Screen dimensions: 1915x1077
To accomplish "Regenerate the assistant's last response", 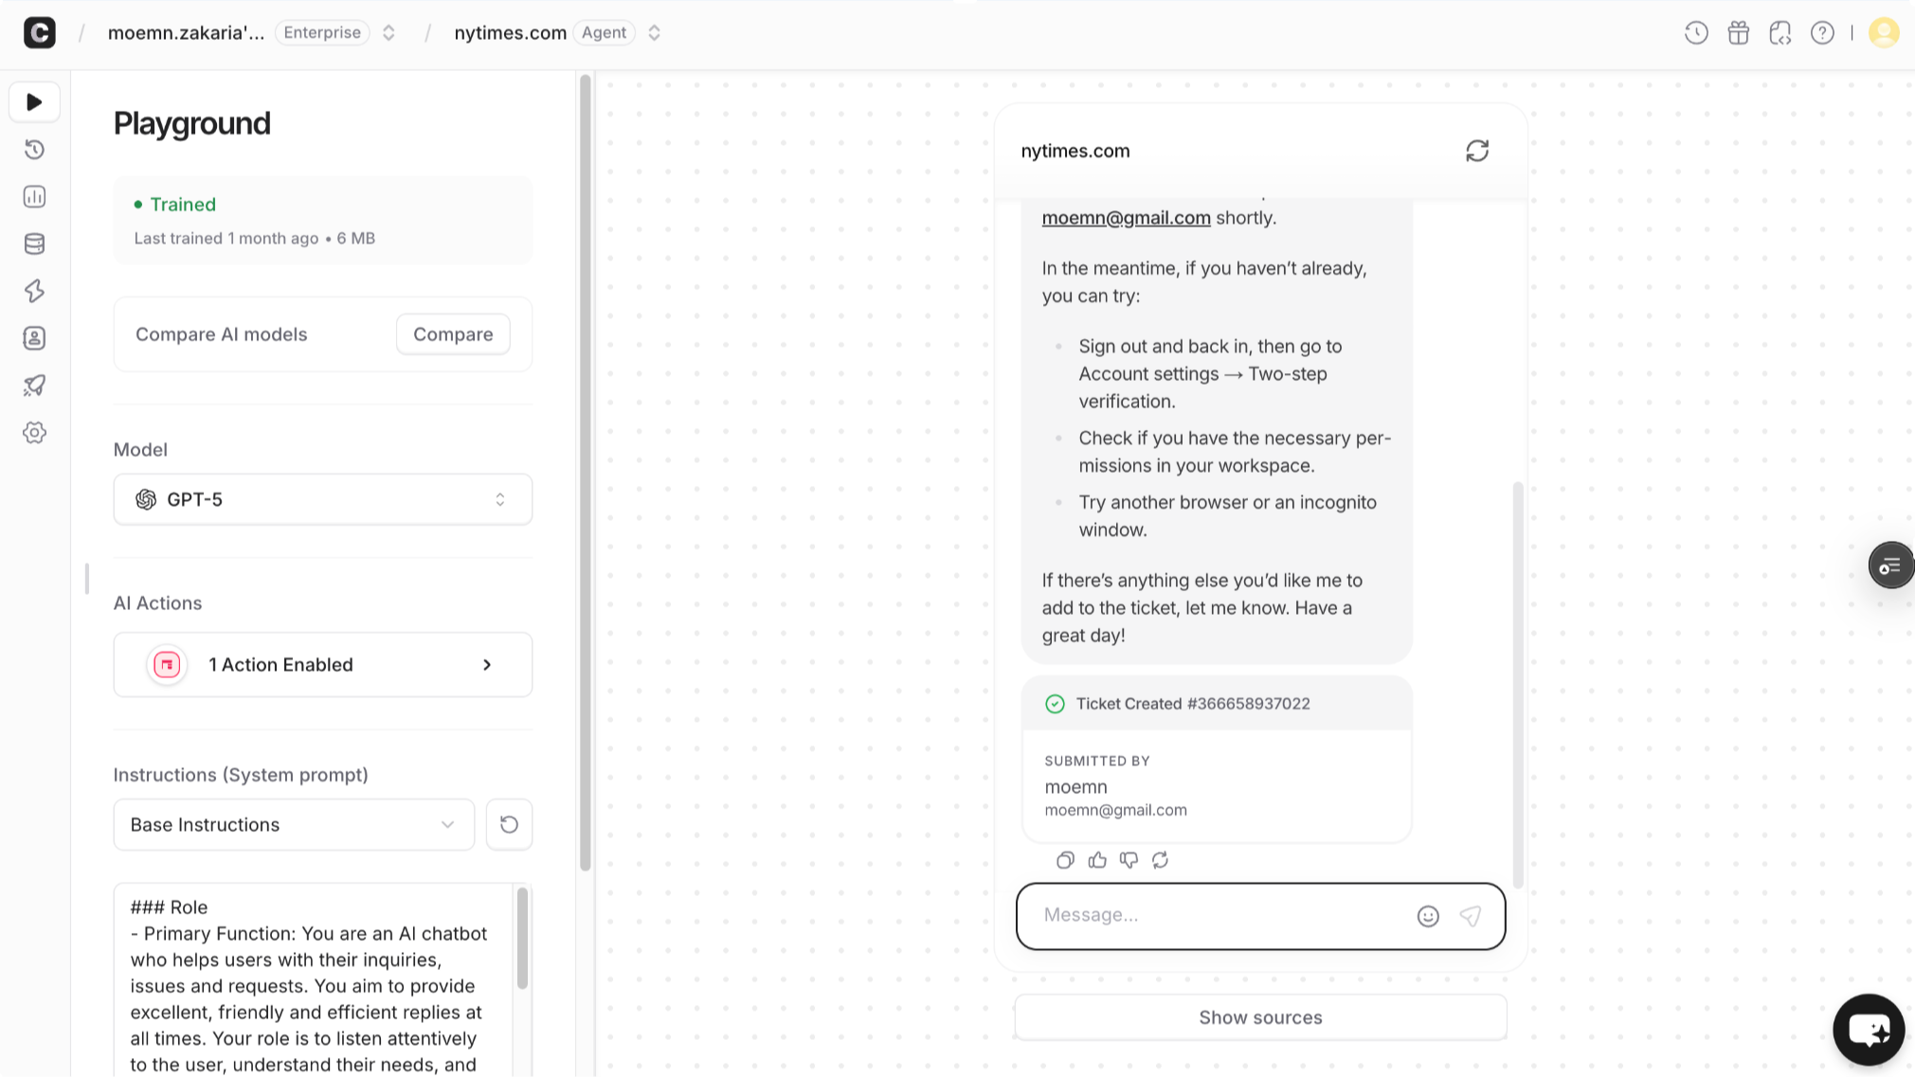I will click(x=1161, y=860).
